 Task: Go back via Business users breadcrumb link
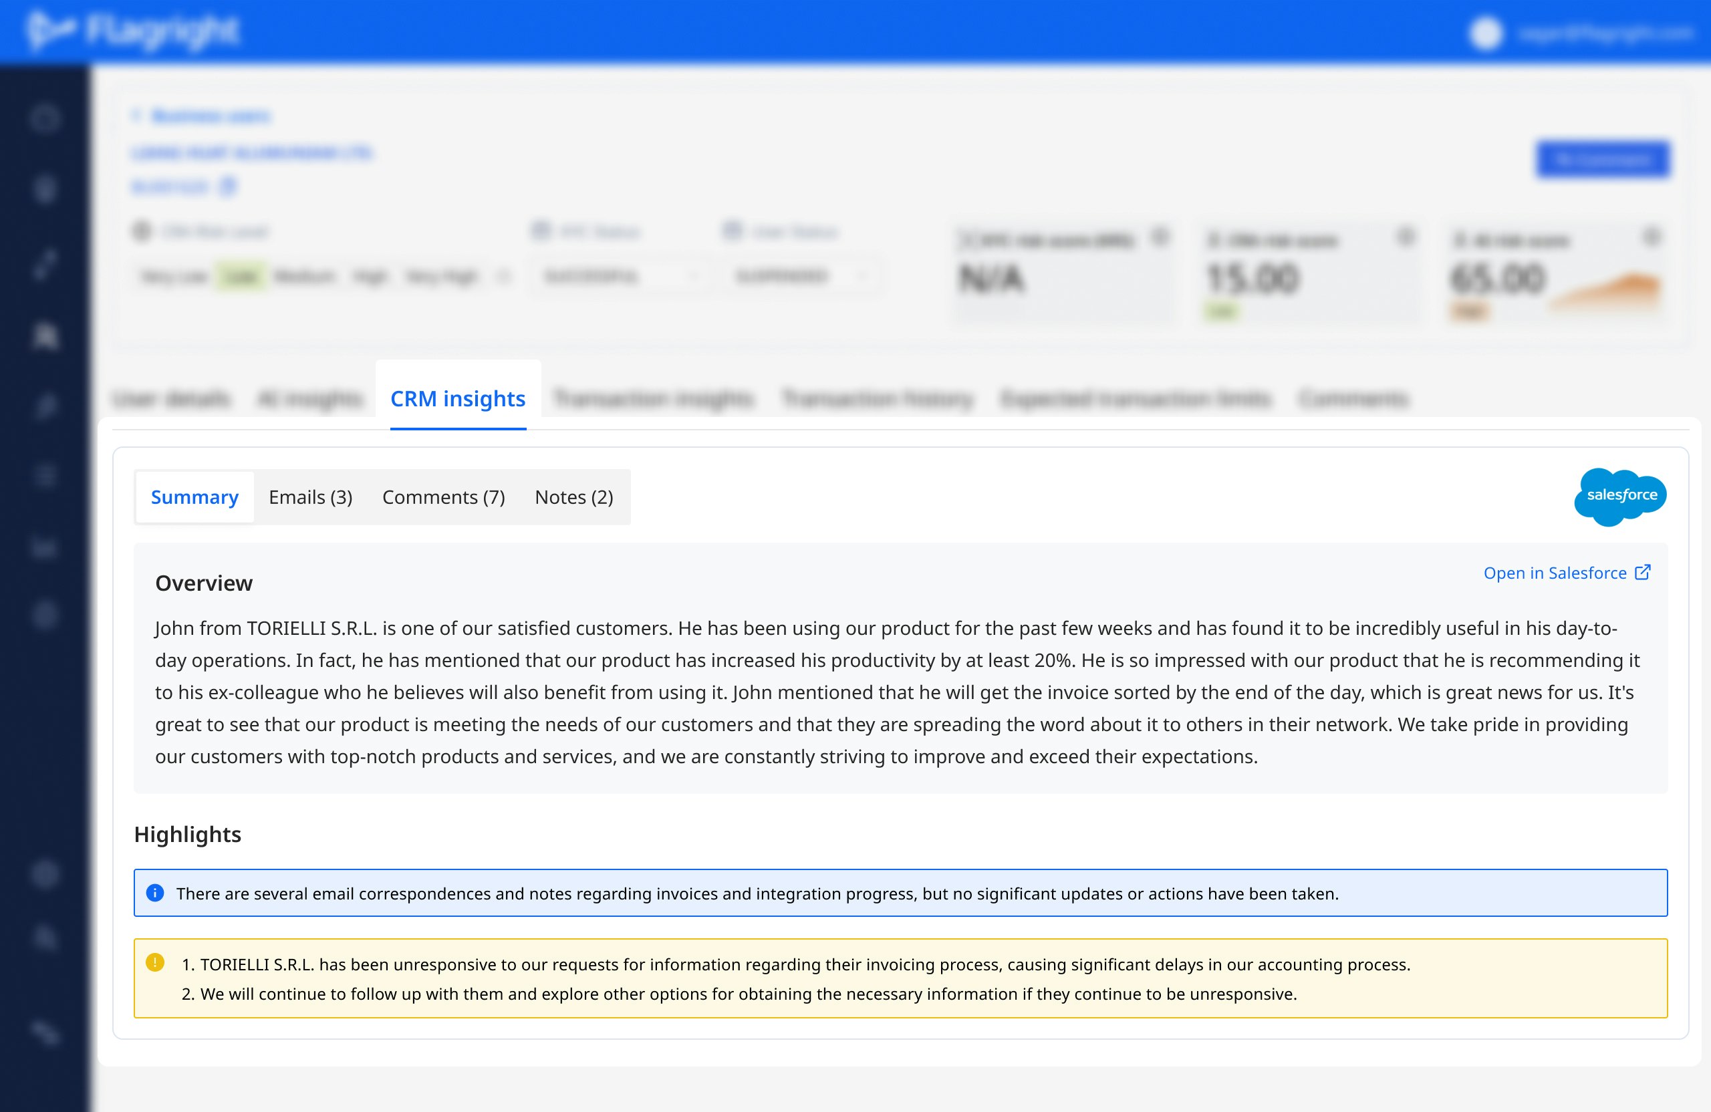[x=210, y=116]
